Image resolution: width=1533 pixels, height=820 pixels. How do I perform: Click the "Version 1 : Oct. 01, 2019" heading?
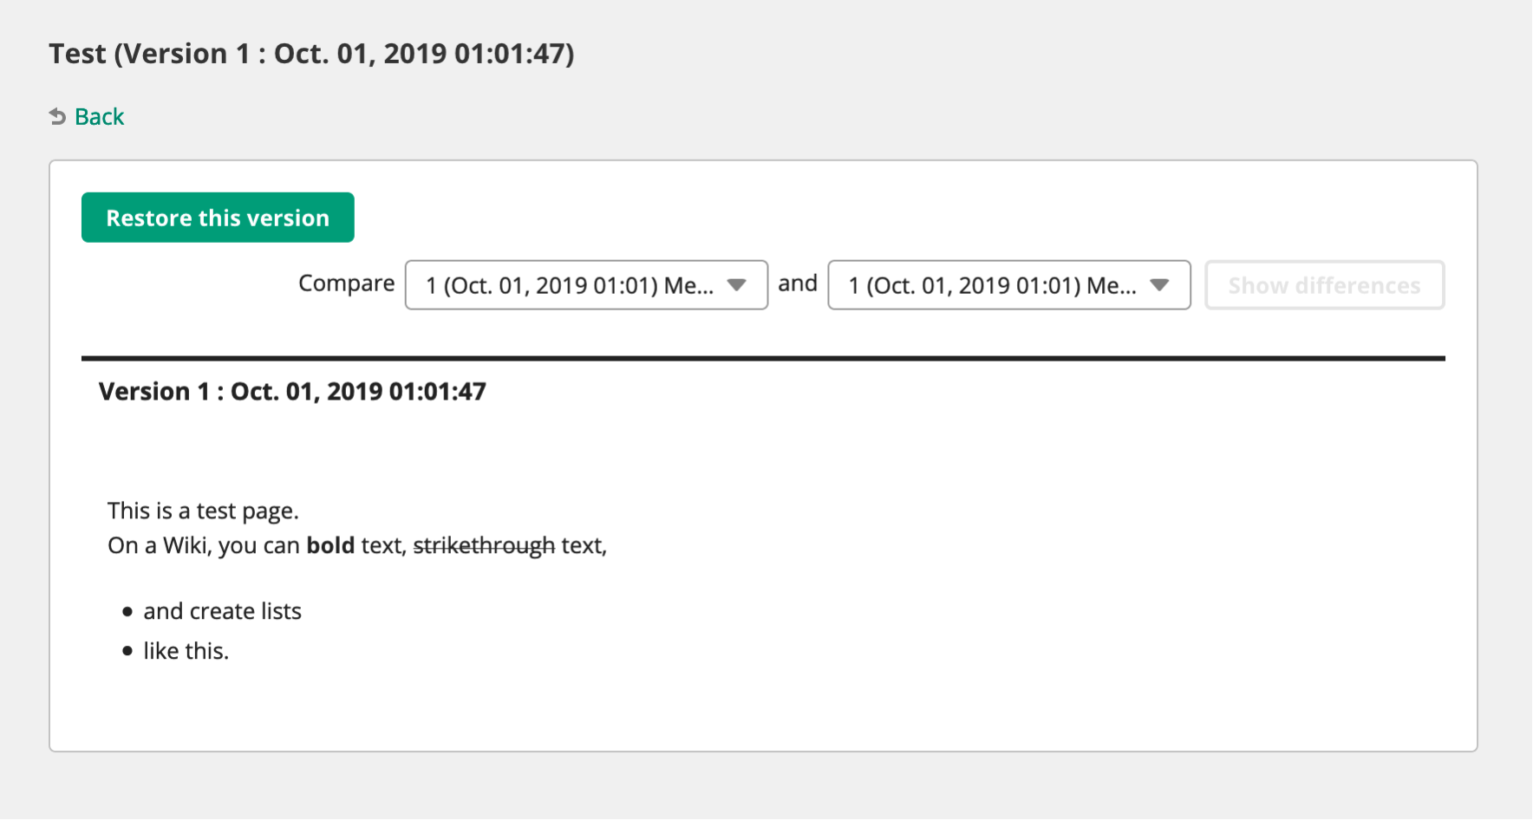click(292, 392)
